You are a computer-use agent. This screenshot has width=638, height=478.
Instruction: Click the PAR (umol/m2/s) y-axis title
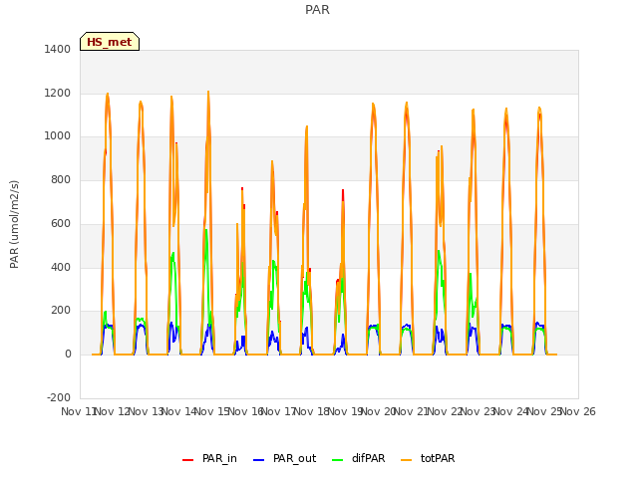coord(14,224)
